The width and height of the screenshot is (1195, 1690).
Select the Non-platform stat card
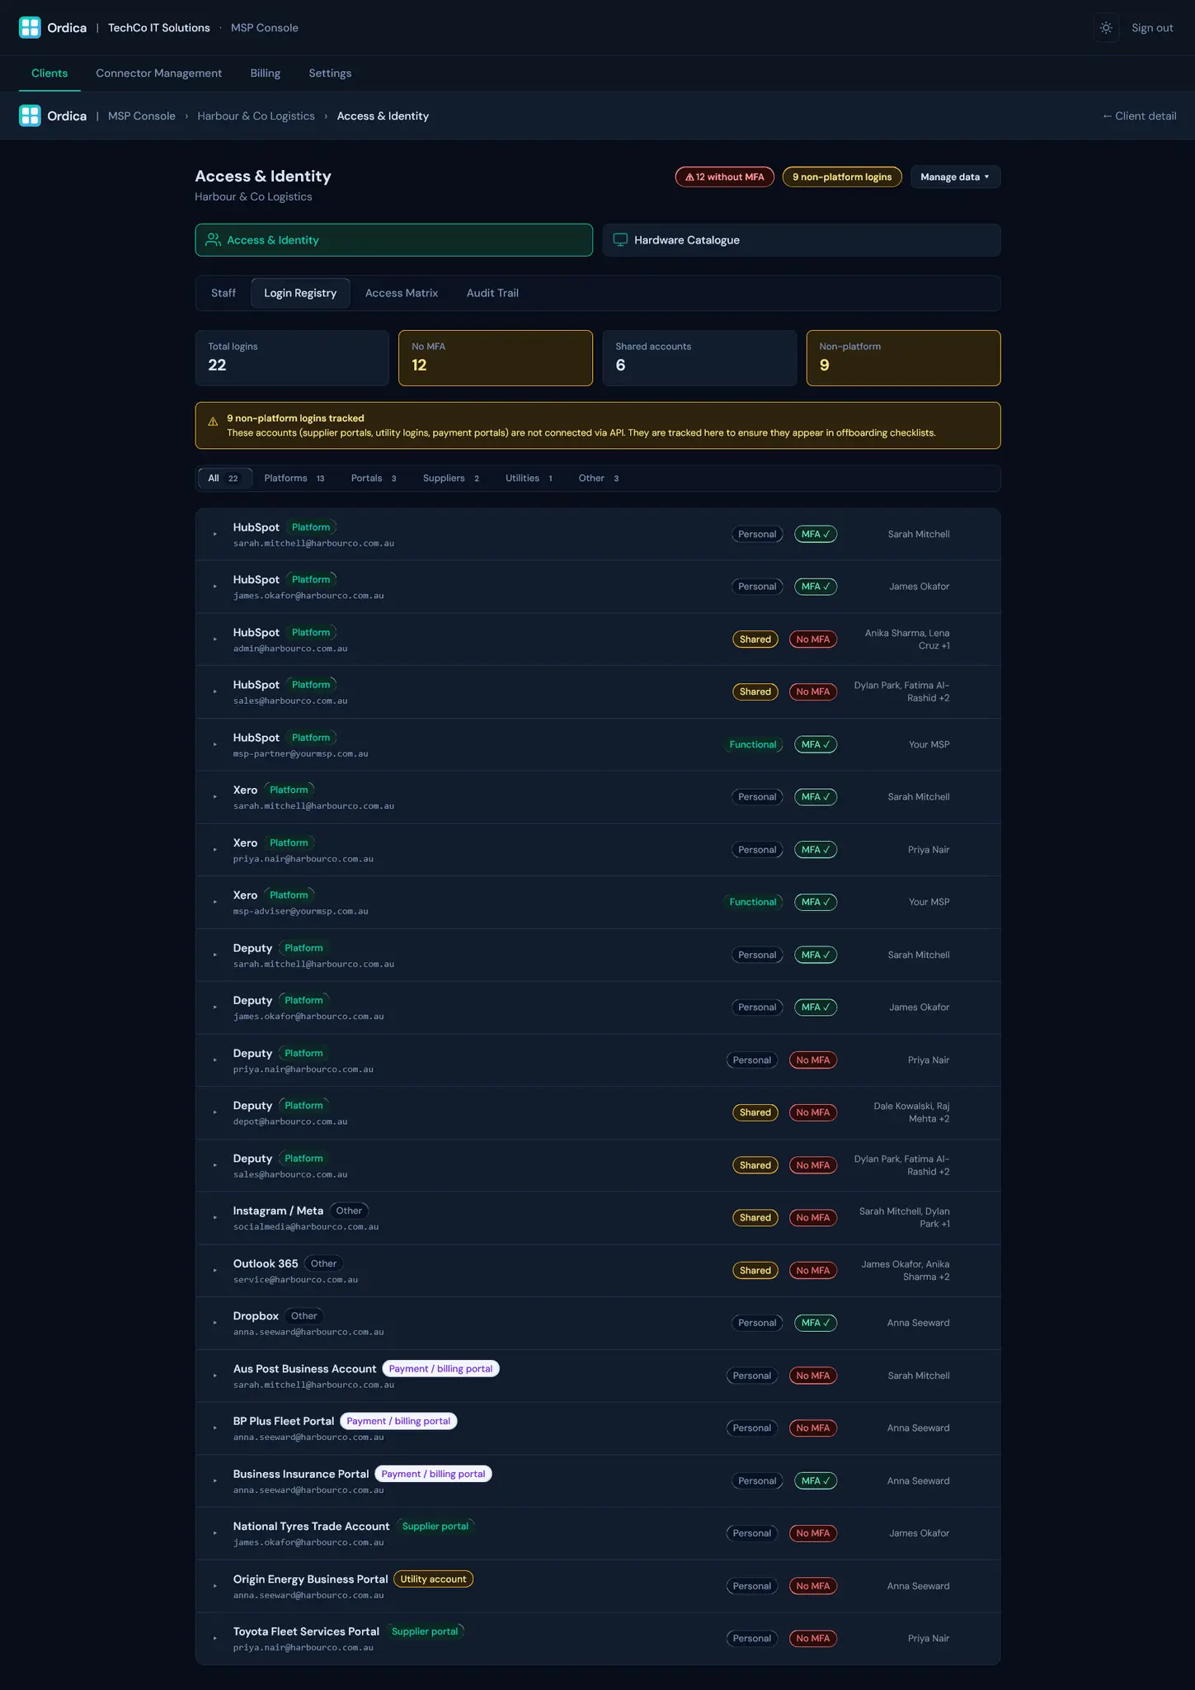coord(904,358)
